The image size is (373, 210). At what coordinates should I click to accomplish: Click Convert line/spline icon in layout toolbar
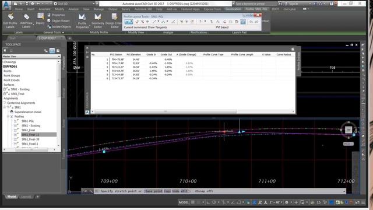point(173,22)
